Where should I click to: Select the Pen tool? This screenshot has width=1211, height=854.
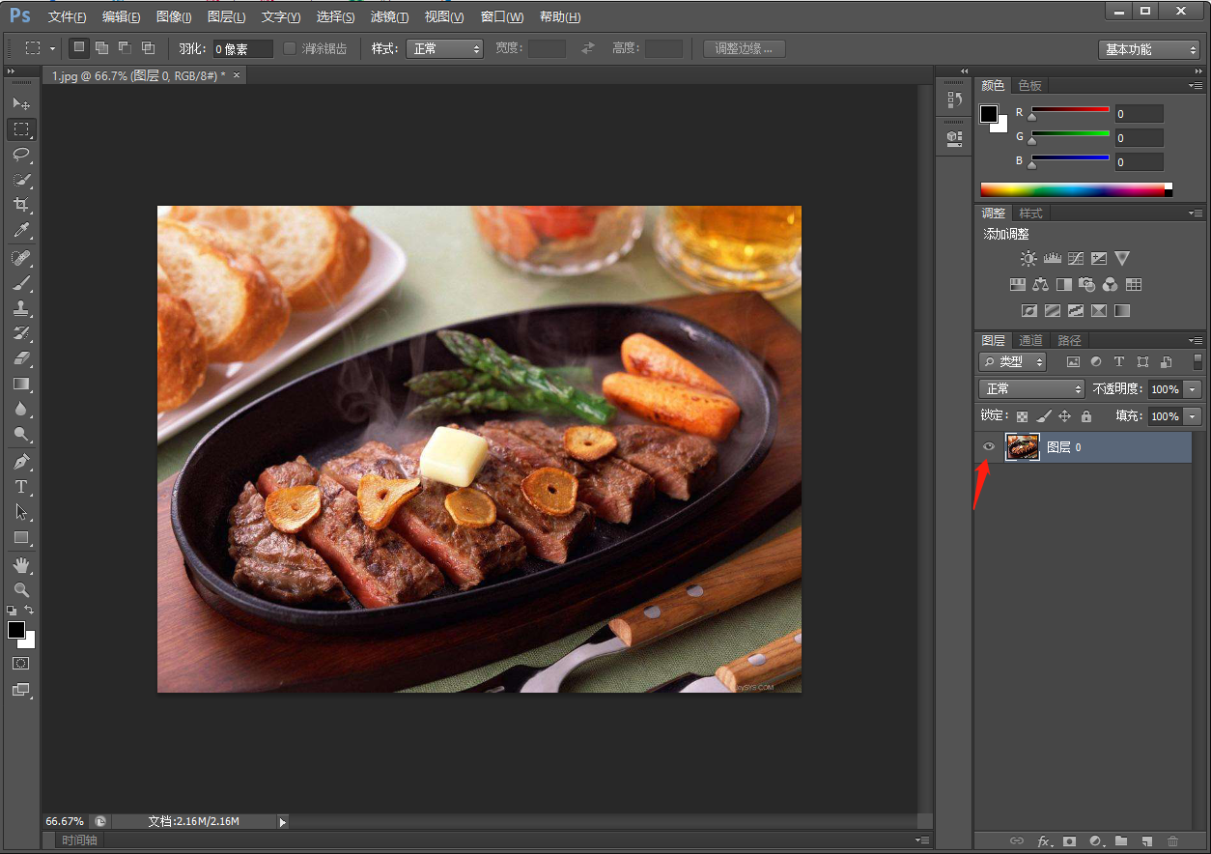click(x=21, y=462)
